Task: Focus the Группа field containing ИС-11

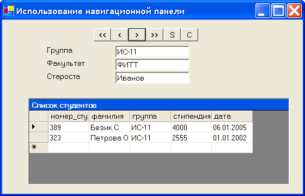Action: point(152,52)
